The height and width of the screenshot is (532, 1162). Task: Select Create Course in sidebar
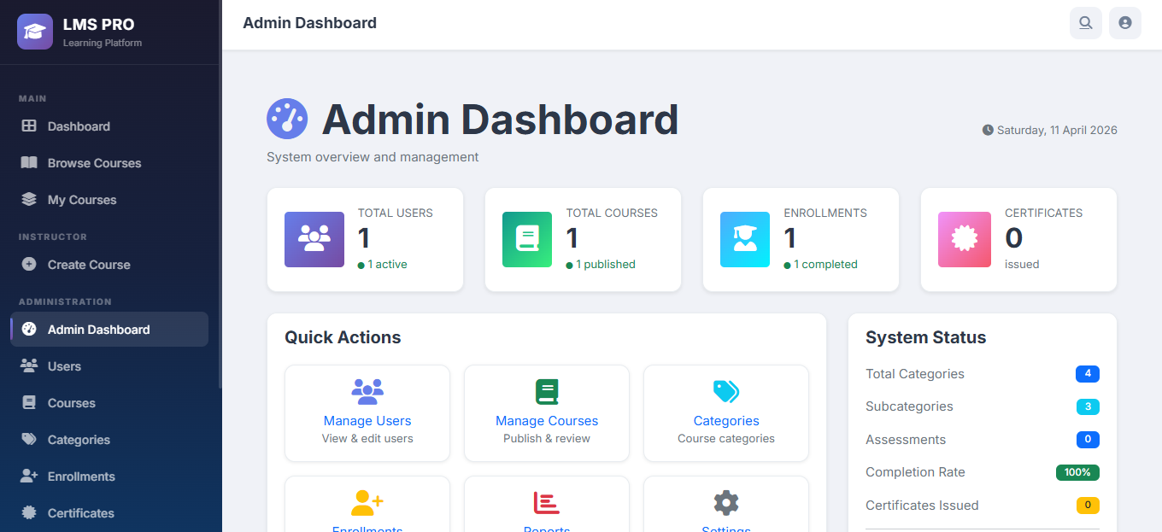[109, 265]
